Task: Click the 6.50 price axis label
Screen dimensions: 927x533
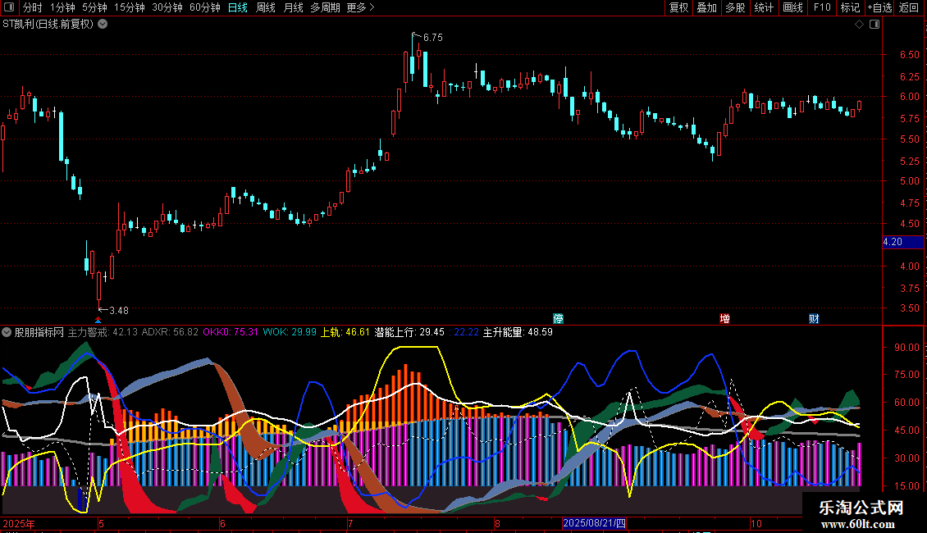Action: (909, 54)
